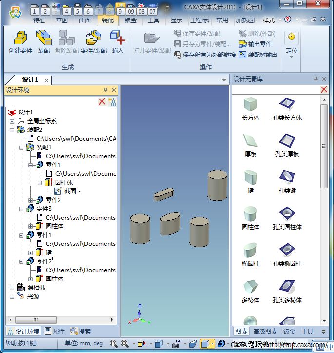Click red X in 设计元素库 panel
The width and height of the screenshot is (334, 353).
point(324,90)
